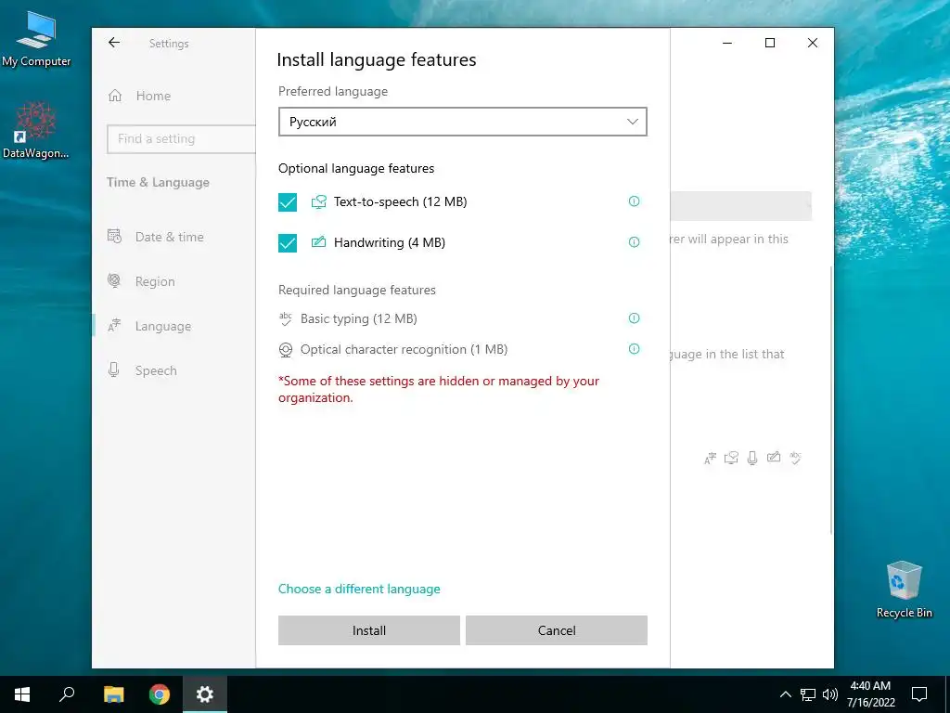950x713 pixels.
Task: Open Region settings page
Action: pyautogui.click(x=155, y=281)
